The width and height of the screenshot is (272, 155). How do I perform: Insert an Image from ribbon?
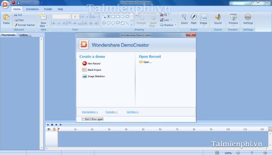point(204,19)
